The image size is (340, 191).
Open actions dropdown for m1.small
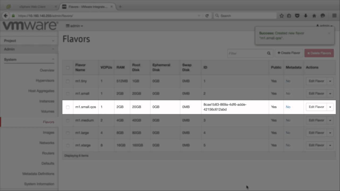[330, 93]
